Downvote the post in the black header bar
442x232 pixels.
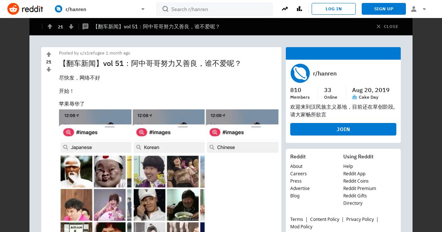click(71, 27)
